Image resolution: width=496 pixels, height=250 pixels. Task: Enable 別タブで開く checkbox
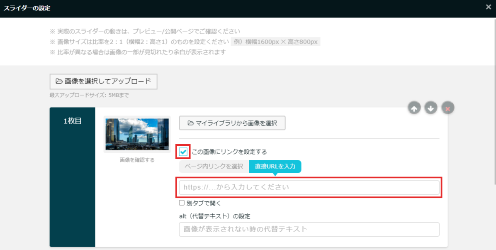(x=182, y=203)
